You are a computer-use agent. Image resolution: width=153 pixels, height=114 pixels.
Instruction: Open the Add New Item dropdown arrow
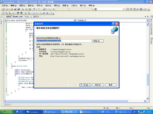coord(9,9)
